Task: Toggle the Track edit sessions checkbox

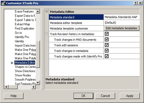Action: (107, 45)
